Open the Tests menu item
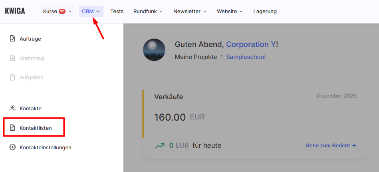The image size is (379, 172). (117, 12)
